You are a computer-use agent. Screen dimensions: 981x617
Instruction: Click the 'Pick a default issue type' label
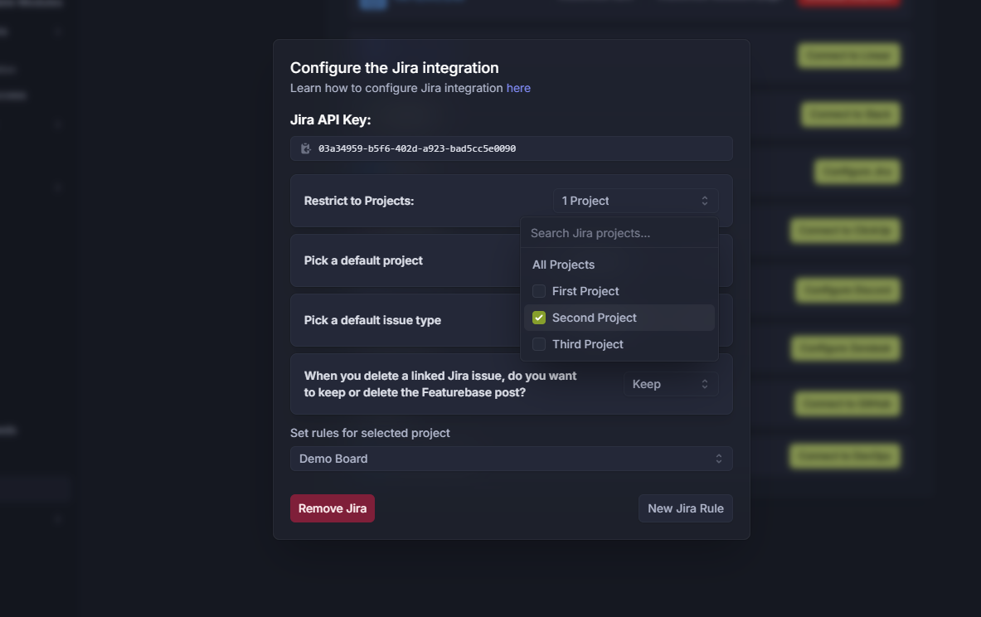(372, 320)
